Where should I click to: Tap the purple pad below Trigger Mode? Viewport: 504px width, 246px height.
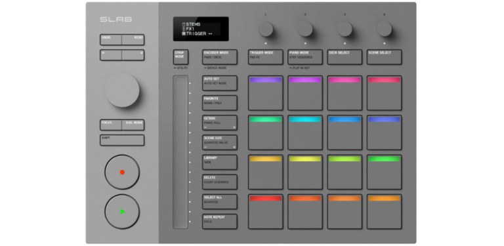(266, 93)
